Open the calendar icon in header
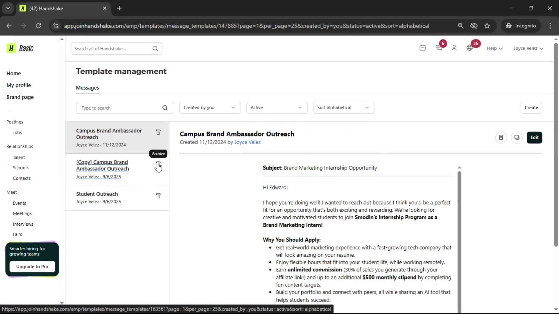 pyautogui.click(x=422, y=48)
